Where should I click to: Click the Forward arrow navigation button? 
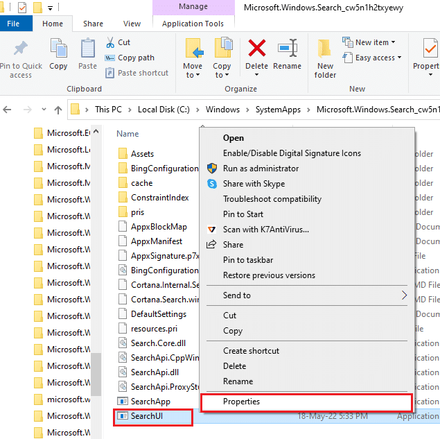click(x=27, y=110)
